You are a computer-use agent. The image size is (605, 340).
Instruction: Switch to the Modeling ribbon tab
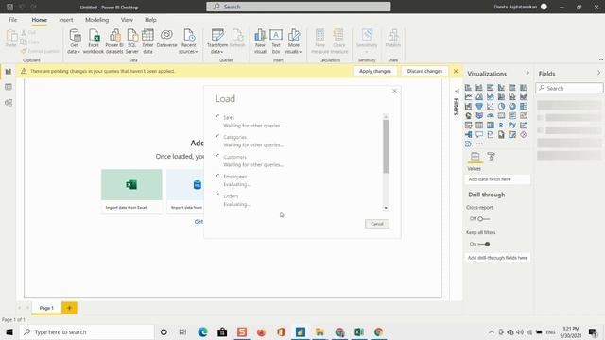(x=96, y=20)
